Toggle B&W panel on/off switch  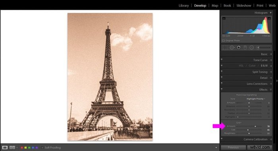click(x=222, y=66)
